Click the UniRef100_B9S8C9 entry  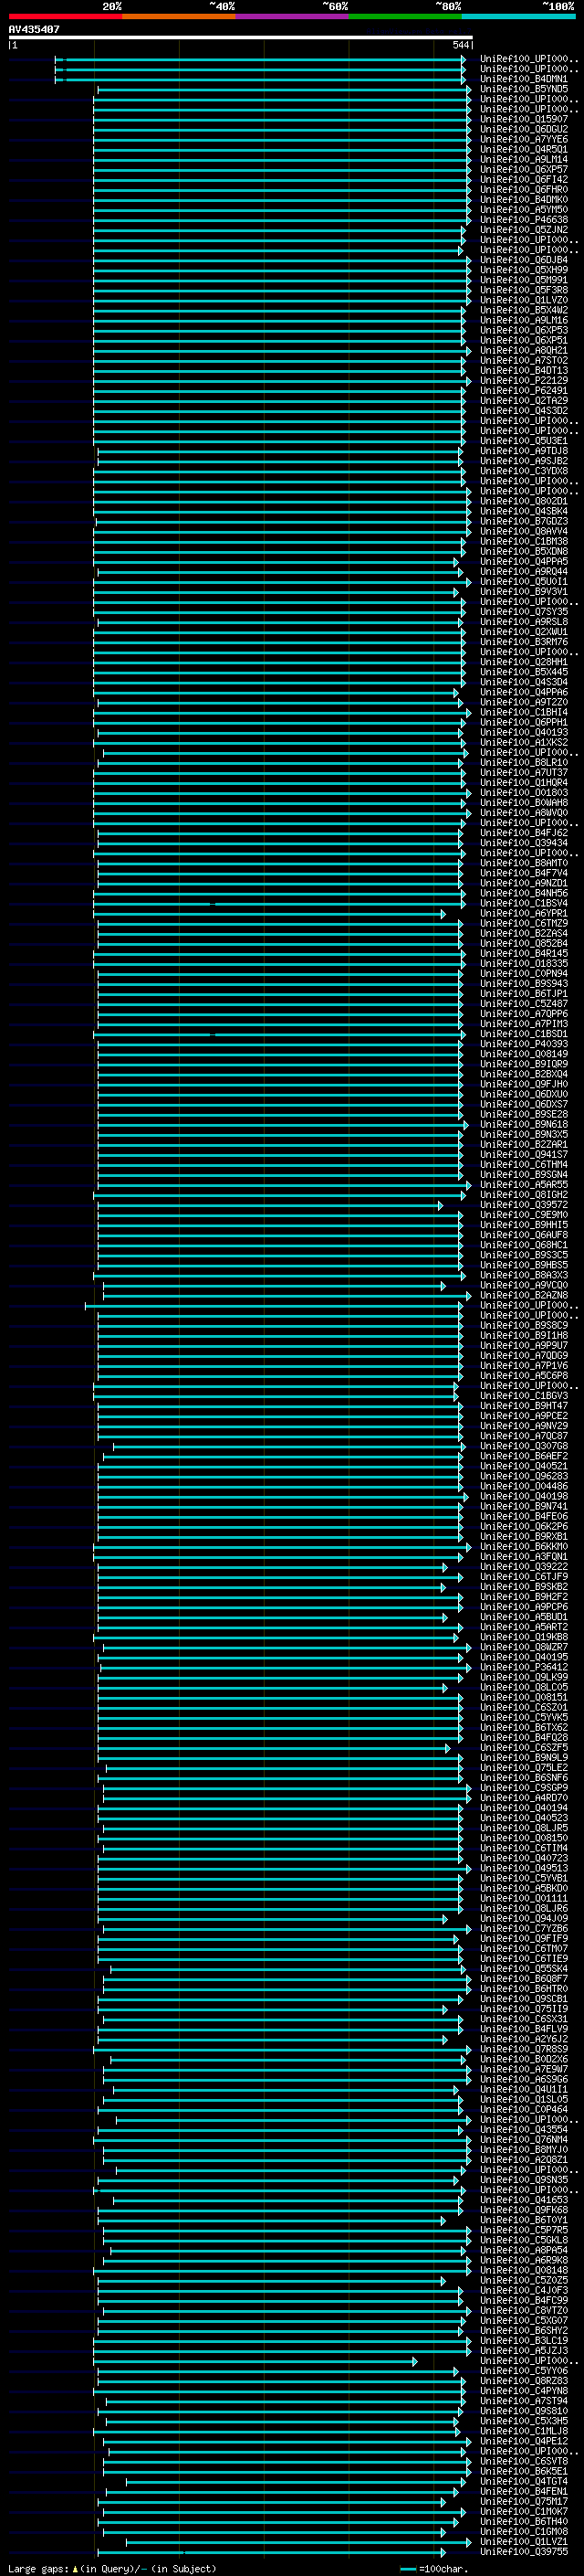(x=523, y=1325)
